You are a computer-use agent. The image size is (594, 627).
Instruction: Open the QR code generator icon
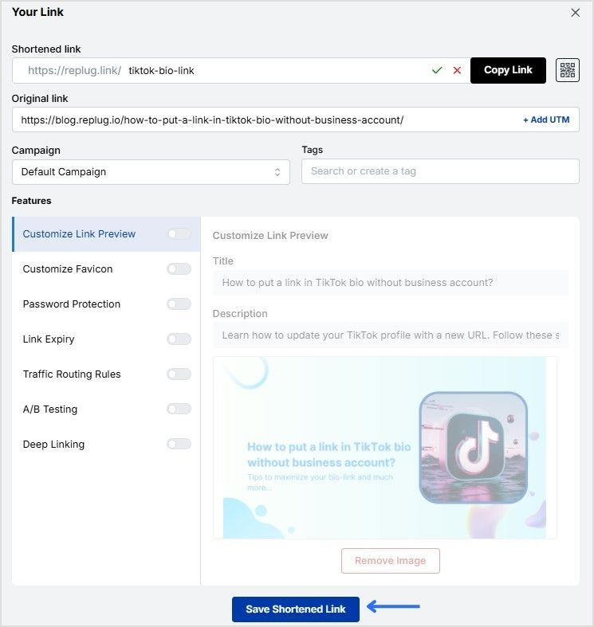(567, 70)
